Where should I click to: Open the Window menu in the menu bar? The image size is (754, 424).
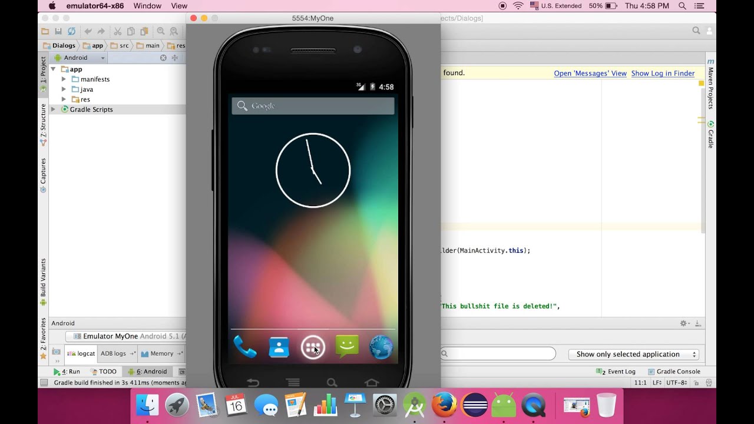(147, 6)
